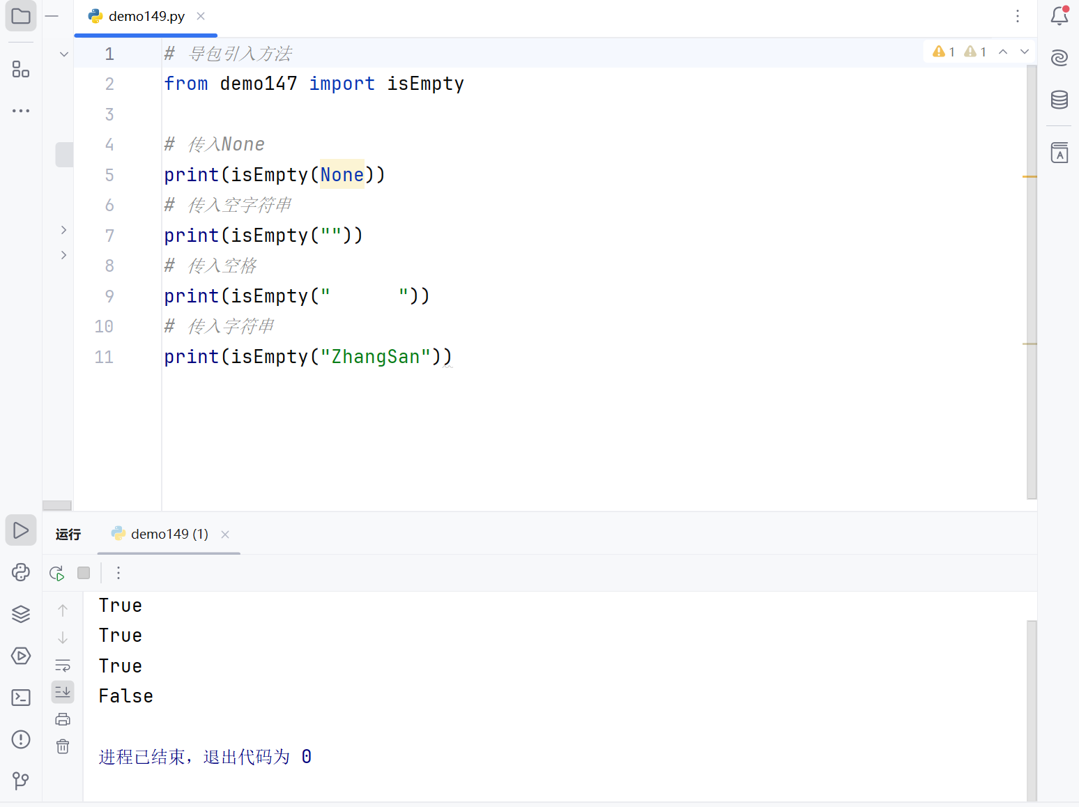The height and width of the screenshot is (807, 1079).
Task: Open the second weak warning count indicator
Action: 975,52
